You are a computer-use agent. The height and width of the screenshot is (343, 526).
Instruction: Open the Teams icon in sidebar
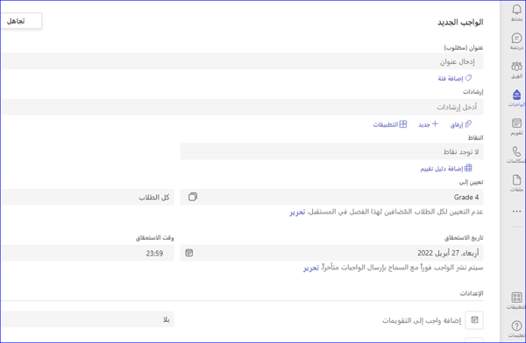[516, 66]
